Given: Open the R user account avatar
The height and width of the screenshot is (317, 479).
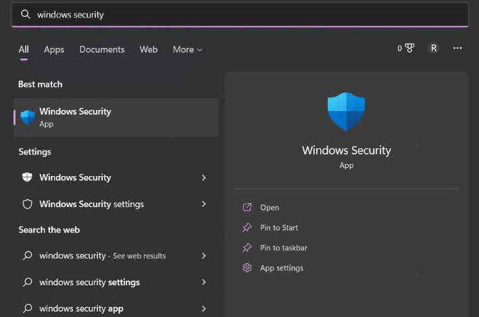Looking at the screenshot, I should tap(434, 48).
